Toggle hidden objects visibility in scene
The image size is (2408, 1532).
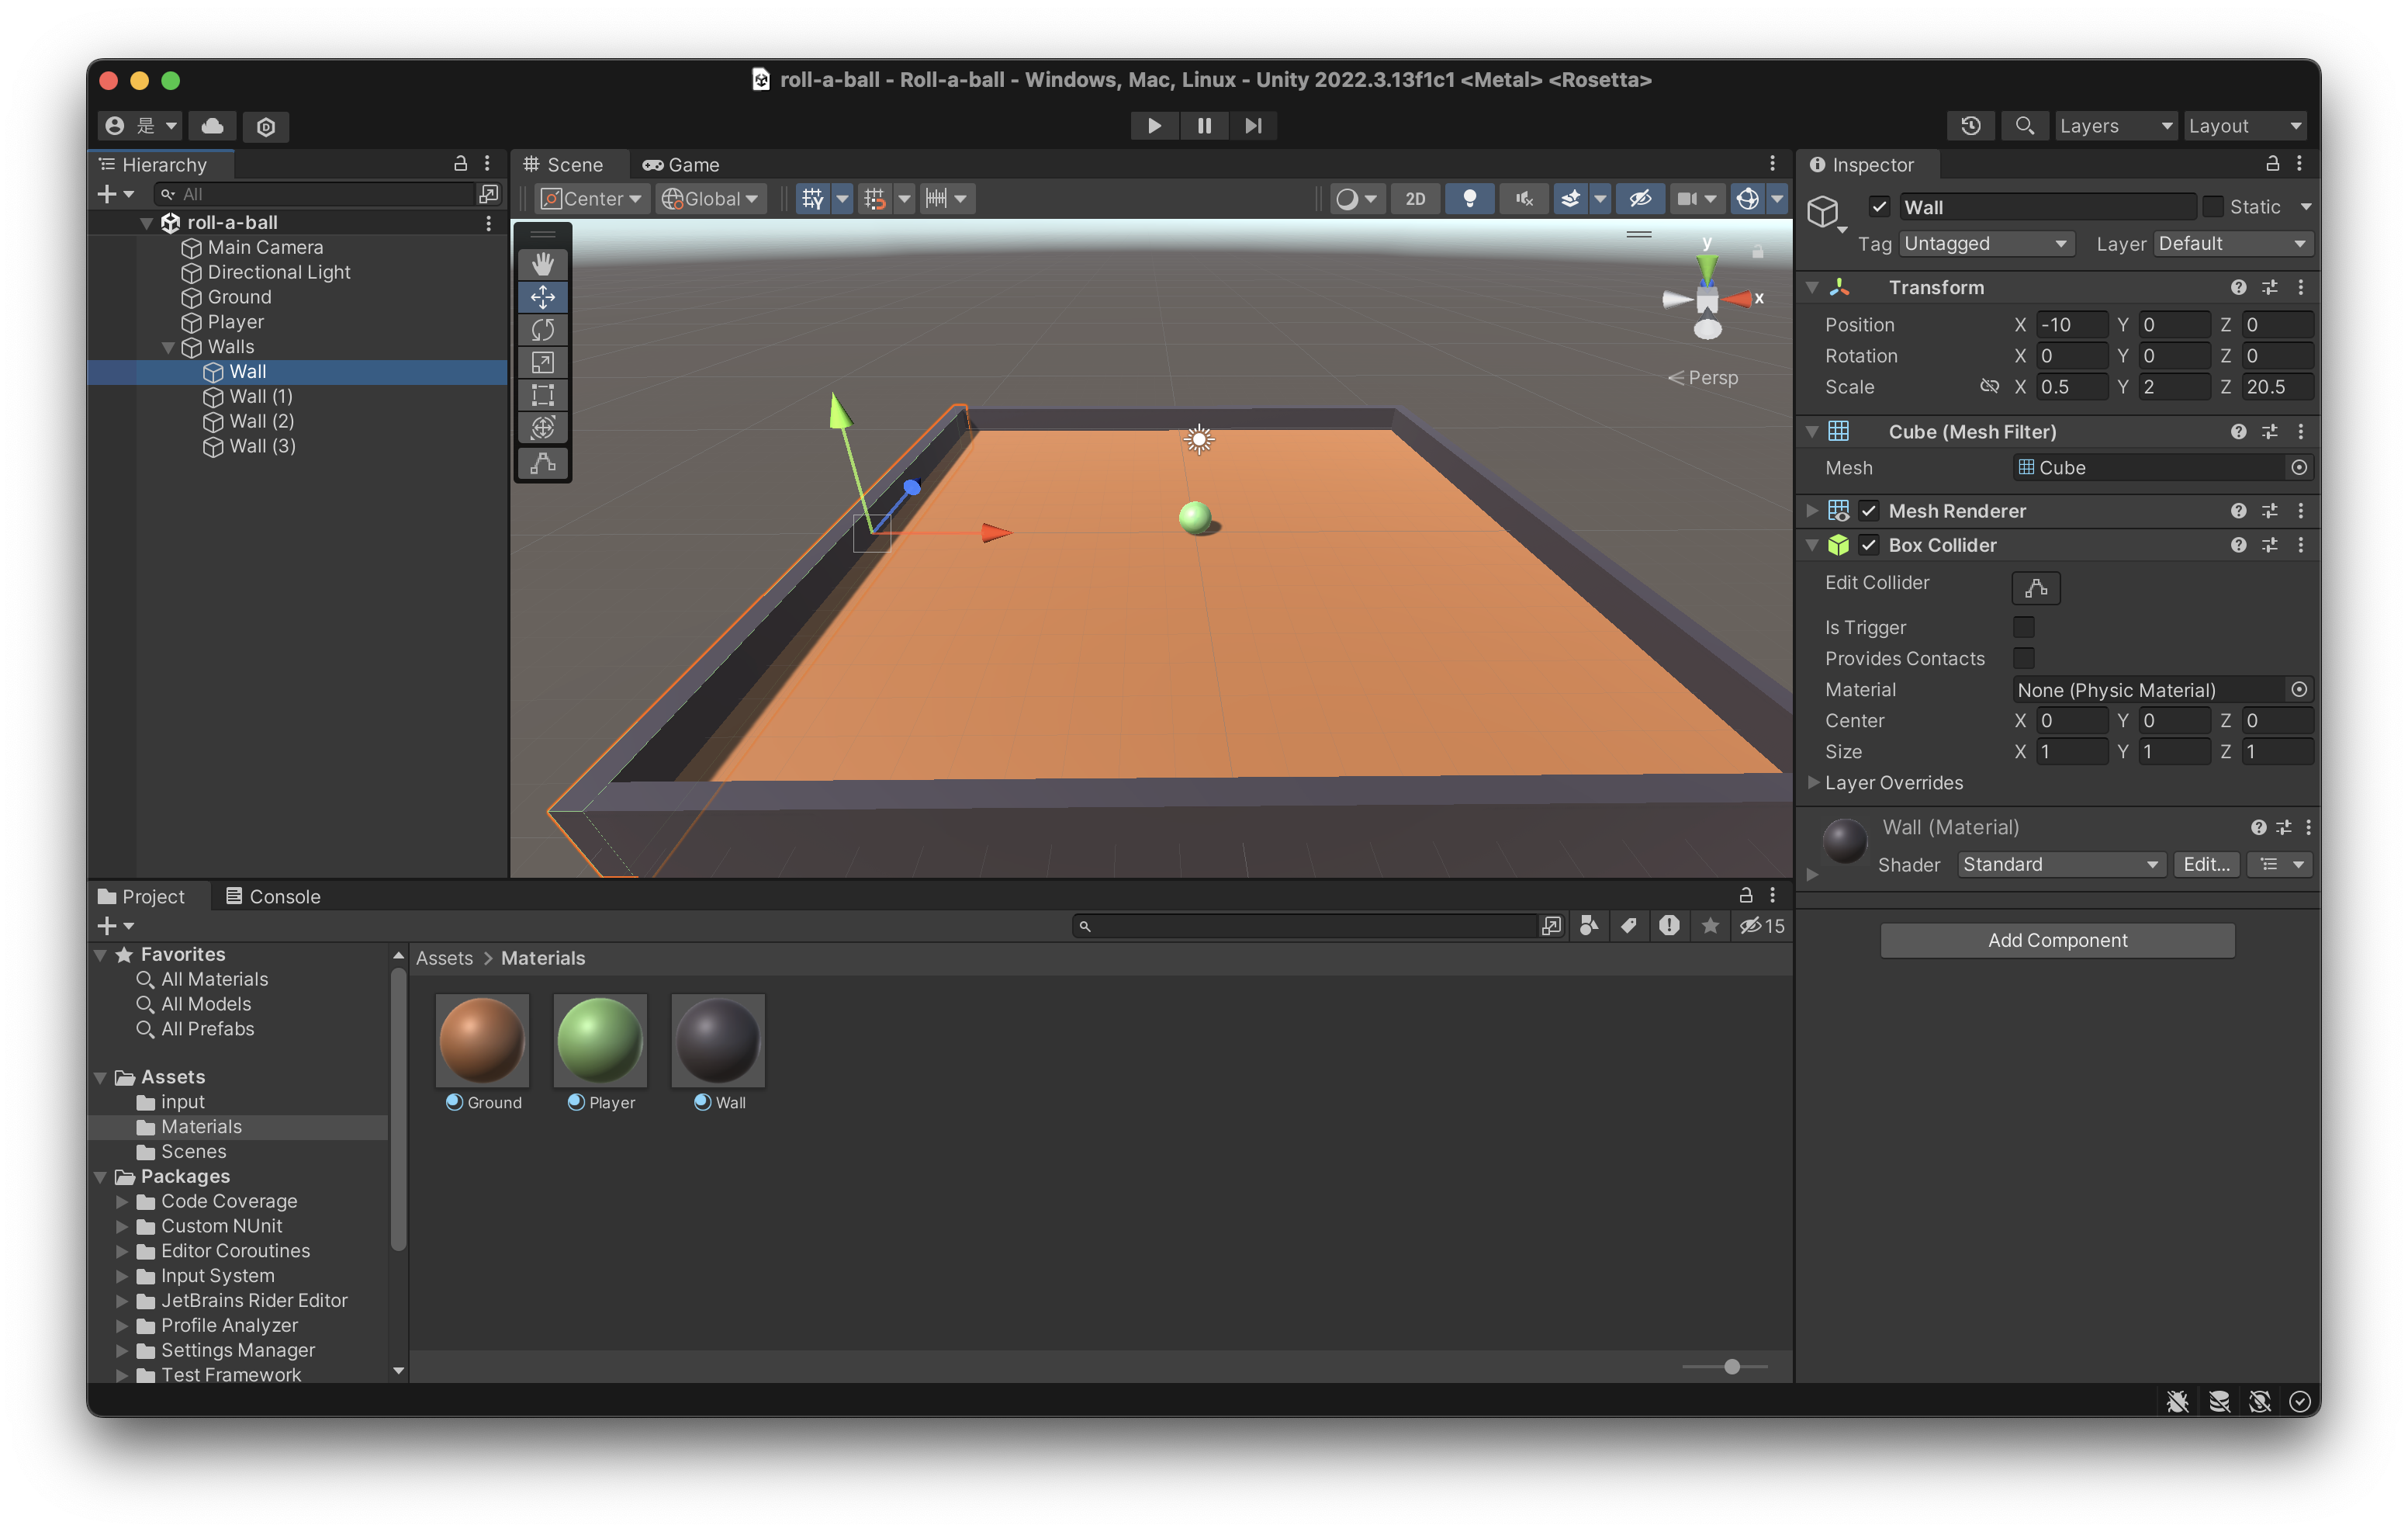tap(1640, 199)
